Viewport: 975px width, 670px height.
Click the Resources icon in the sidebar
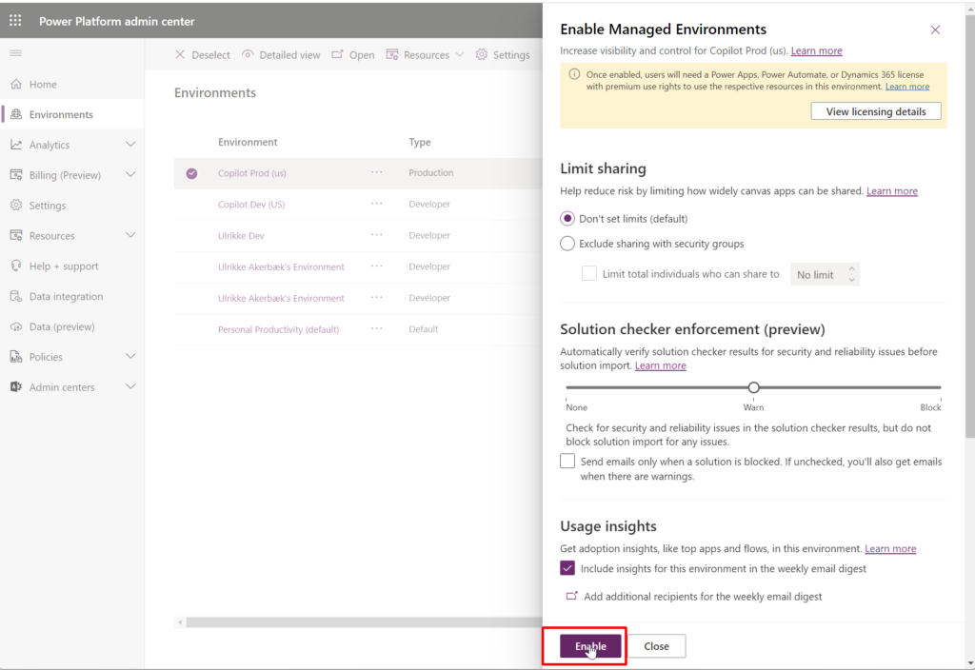coord(16,236)
